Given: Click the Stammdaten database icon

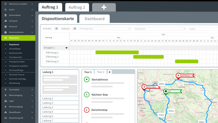Looking at the screenshot, I should [x=5, y=15].
